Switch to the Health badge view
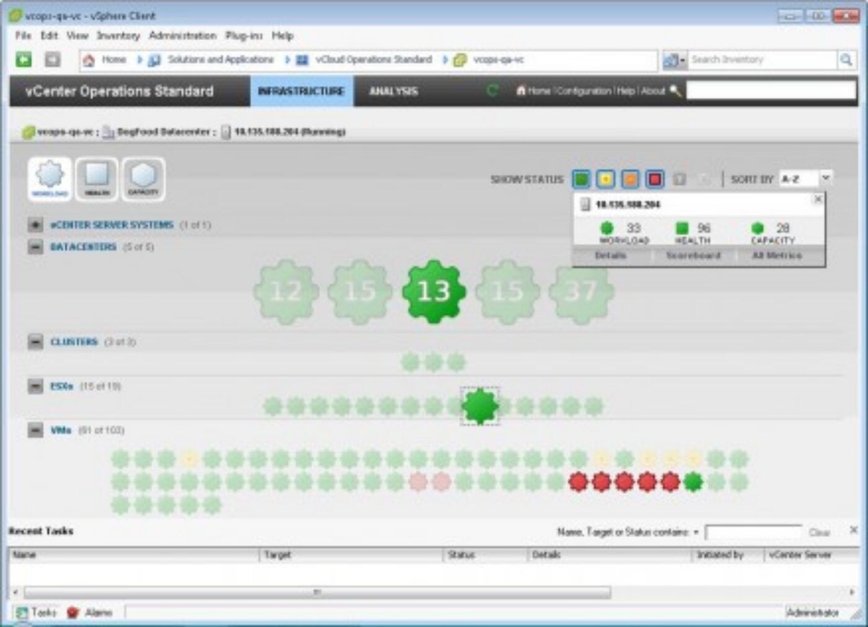Viewport: 868px width, 627px height. pos(97,179)
